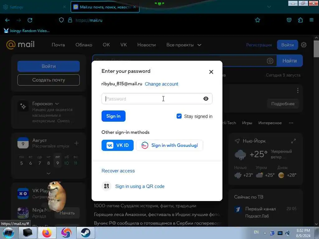The height and width of the screenshot is (239, 319).
Task: Select day 7 in the calendar
Action: pyautogui.click(x=40, y=163)
